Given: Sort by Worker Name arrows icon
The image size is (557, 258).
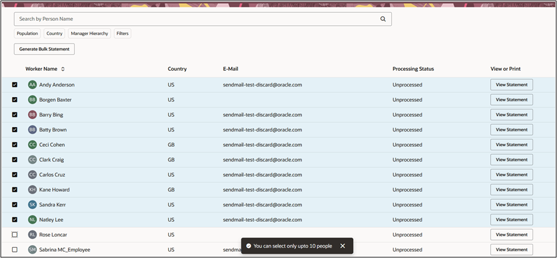Looking at the screenshot, I should point(63,69).
